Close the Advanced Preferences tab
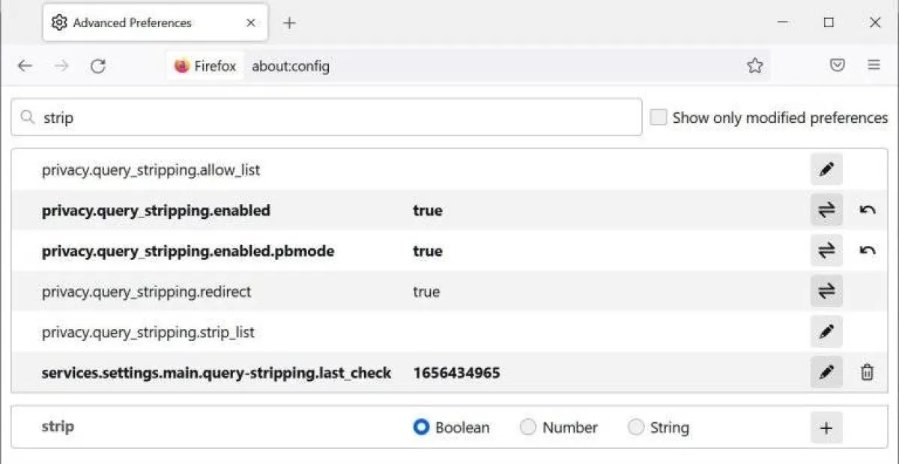 coord(252,23)
